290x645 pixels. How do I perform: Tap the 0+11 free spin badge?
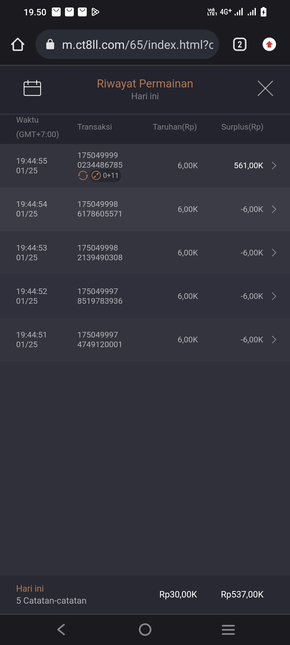106,175
